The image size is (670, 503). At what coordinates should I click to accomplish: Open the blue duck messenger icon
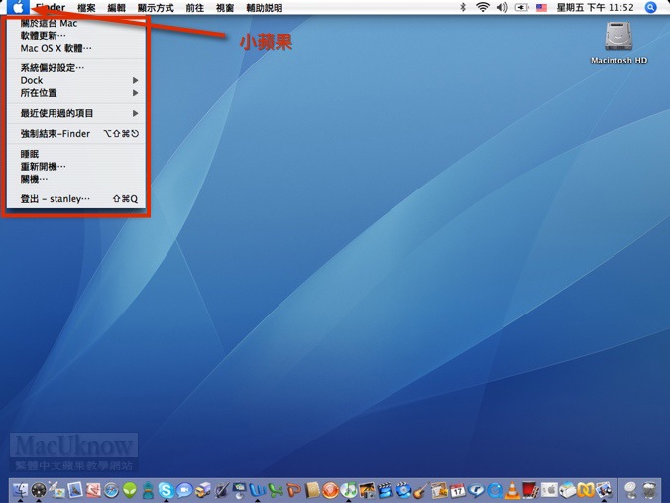[x=148, y=490]
